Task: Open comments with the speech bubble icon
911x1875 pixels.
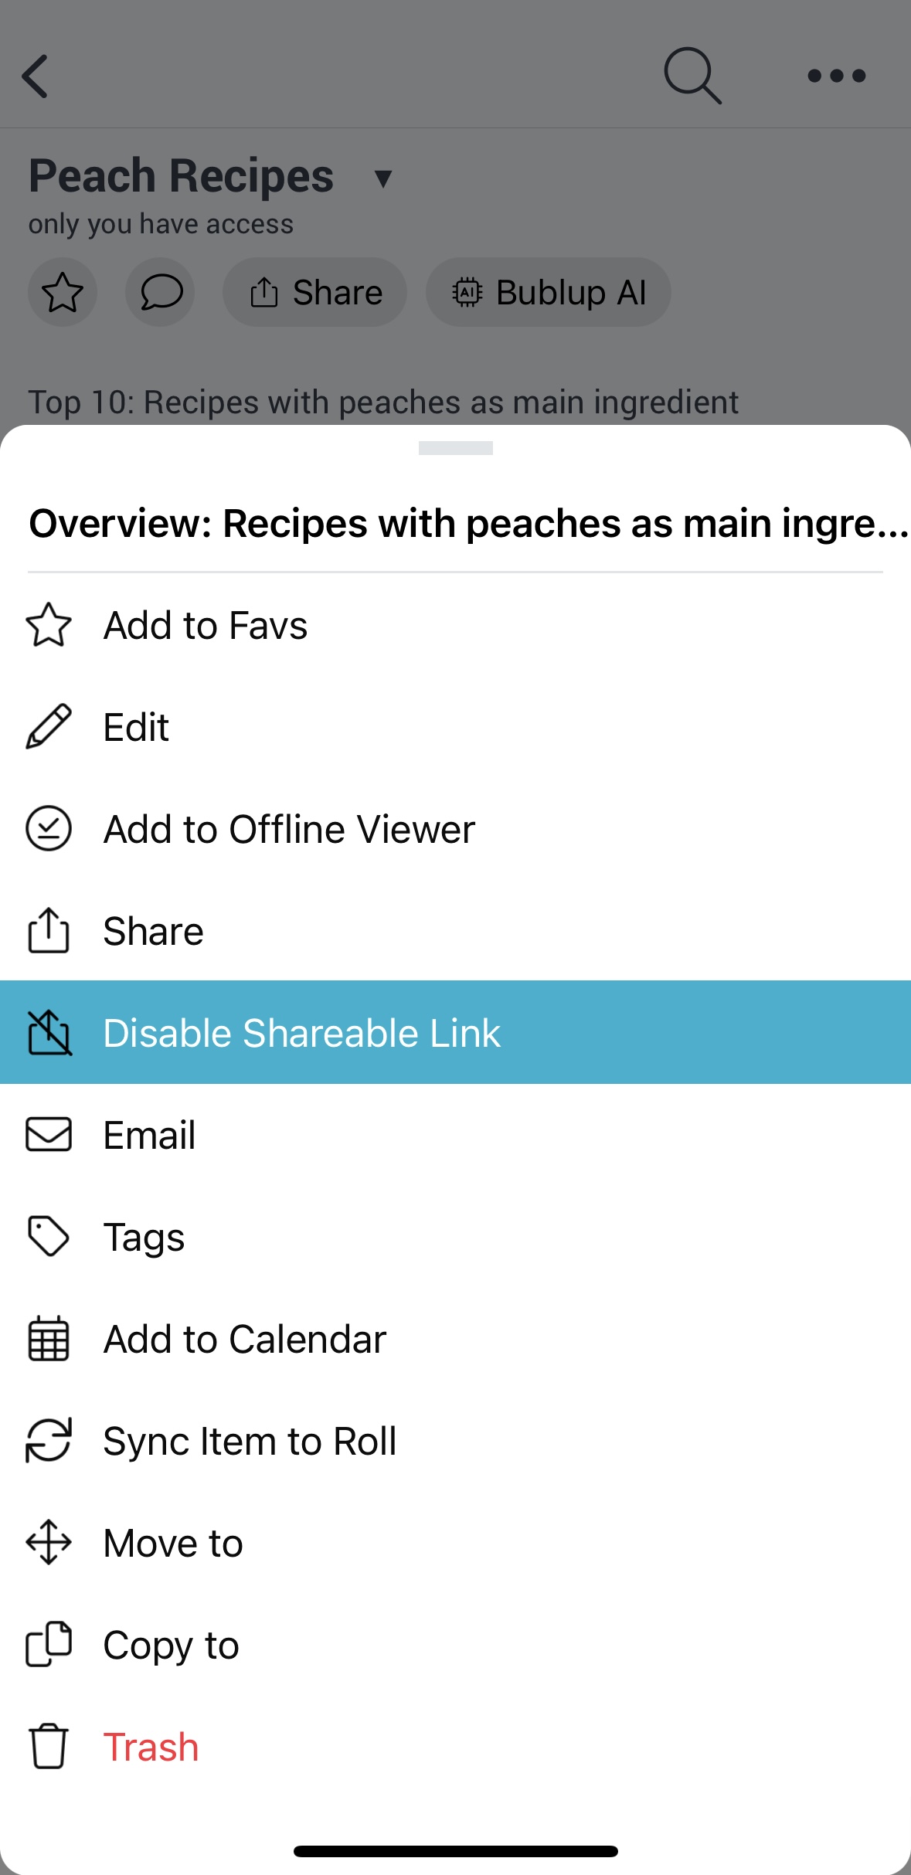Action: tap(160, 292)
